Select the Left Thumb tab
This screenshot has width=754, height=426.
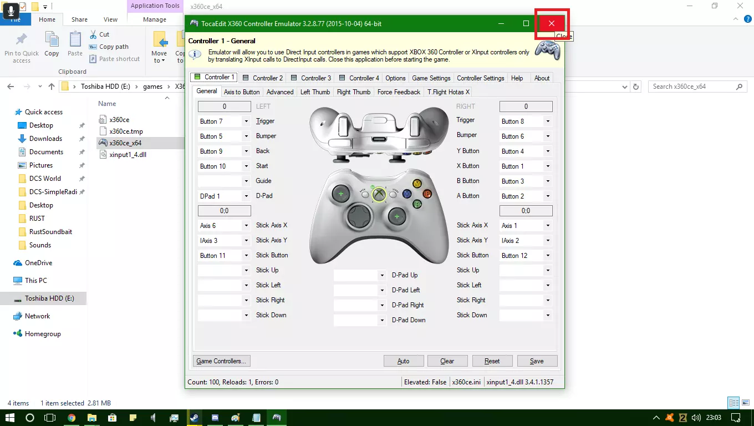point(315,92)
